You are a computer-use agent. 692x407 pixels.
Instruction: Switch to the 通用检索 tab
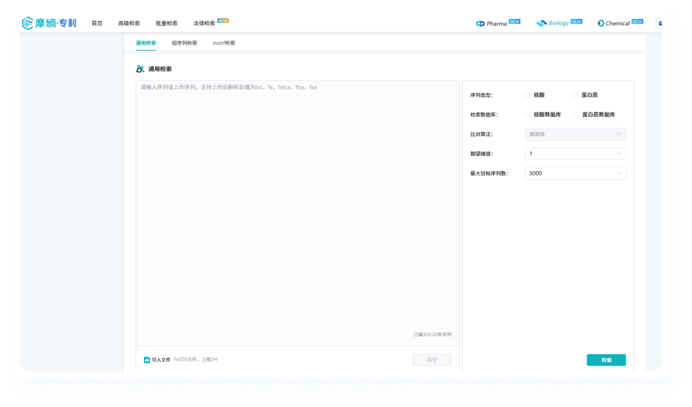pos(145,43)
